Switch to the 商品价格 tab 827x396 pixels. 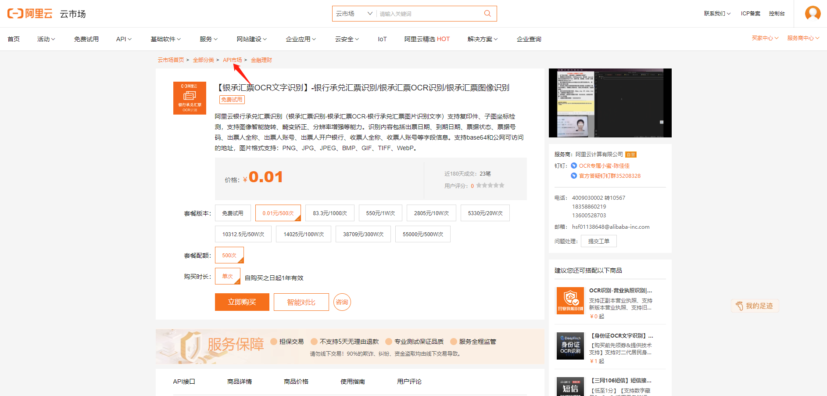click(296, 382)
